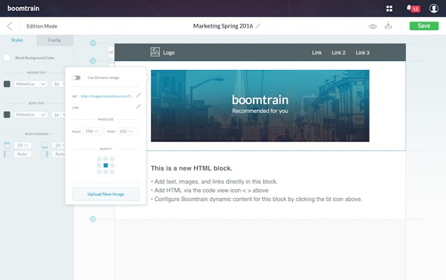Focus the left padding Auto field
446x280 pixels.
[x=22, y=154]
